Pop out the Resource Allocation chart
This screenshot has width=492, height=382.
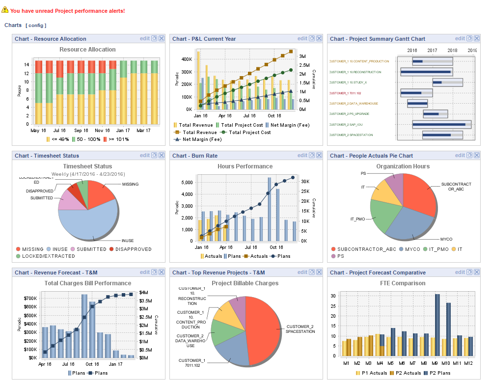154,38
